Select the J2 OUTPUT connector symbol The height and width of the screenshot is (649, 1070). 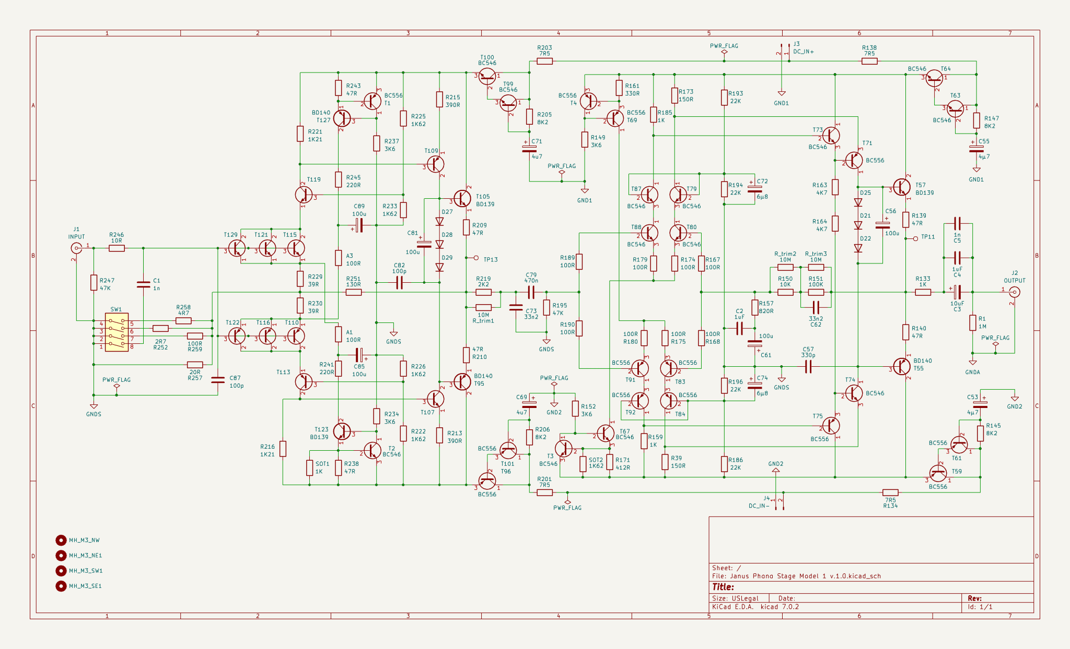(1015, 292)
